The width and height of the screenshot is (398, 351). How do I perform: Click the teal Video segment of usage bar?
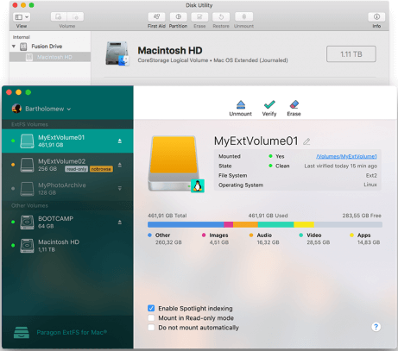coord(275,224)
